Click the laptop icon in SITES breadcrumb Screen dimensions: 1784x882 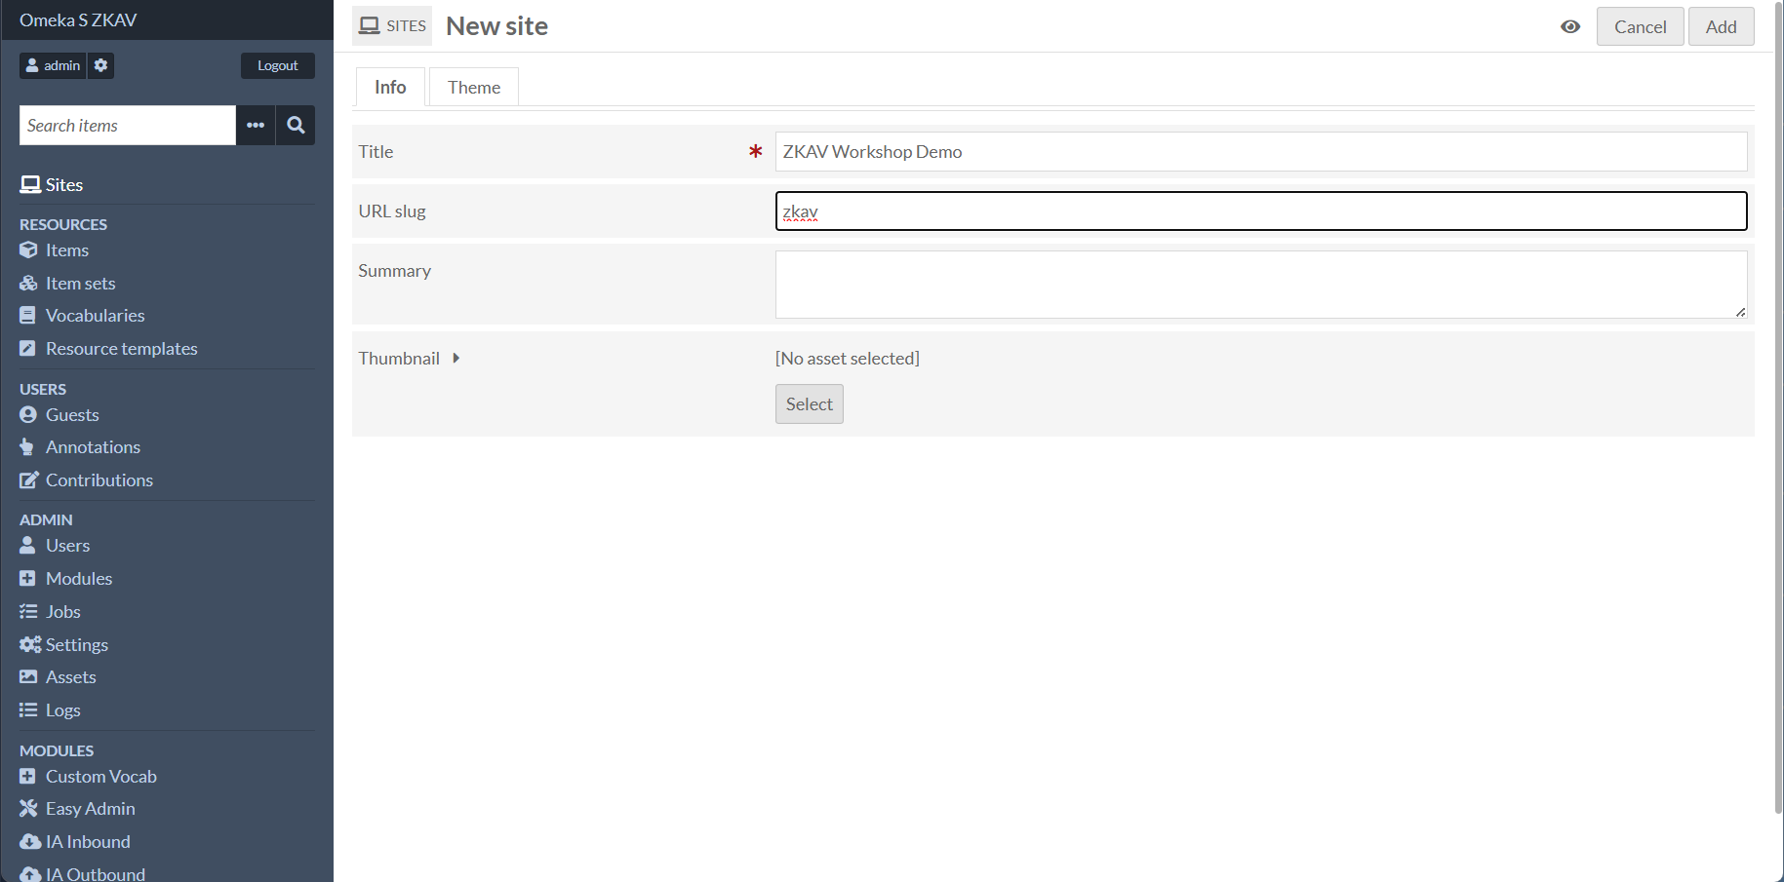370,26
